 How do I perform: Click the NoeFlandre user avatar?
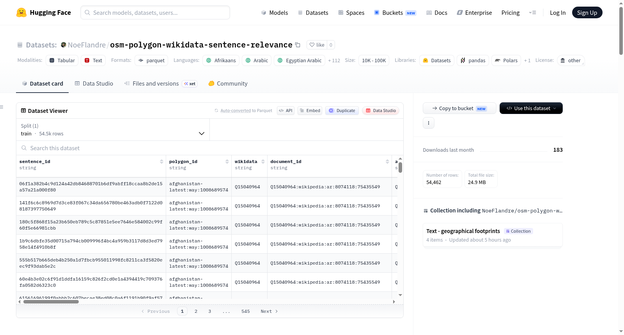point(63,45)
